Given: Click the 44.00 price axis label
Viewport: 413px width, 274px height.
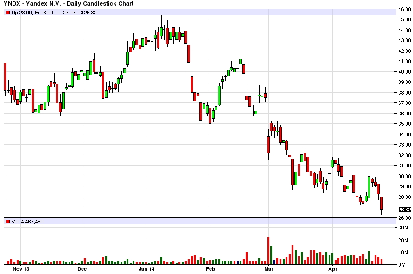Looking at the screenshot, I should pos(405,30).
